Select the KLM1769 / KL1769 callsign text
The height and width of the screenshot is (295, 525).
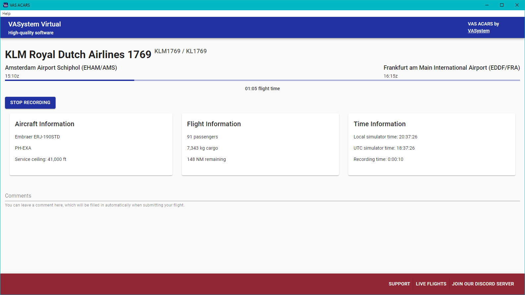pos(180,51)
